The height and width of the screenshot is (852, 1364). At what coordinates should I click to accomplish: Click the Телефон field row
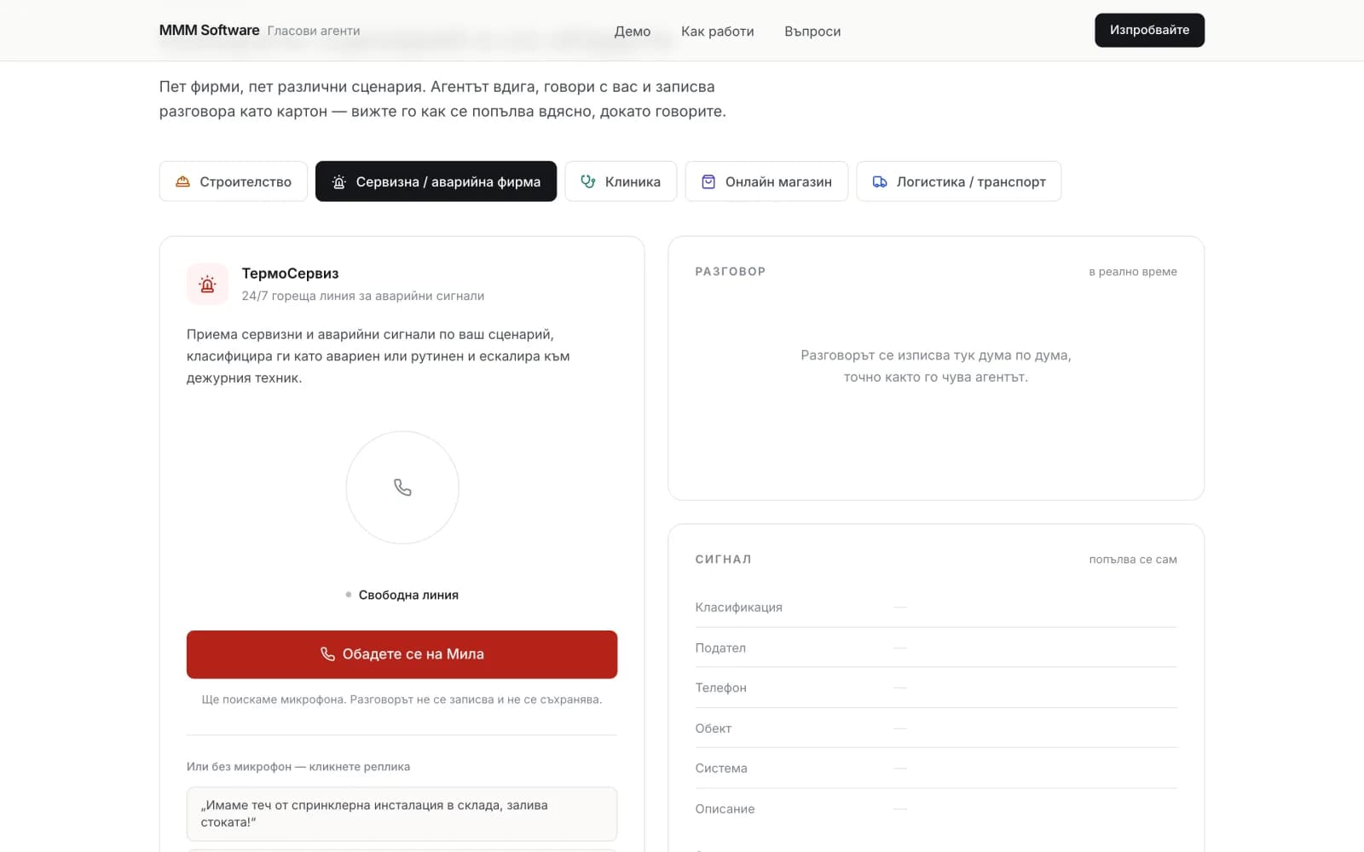pos(936,688)
